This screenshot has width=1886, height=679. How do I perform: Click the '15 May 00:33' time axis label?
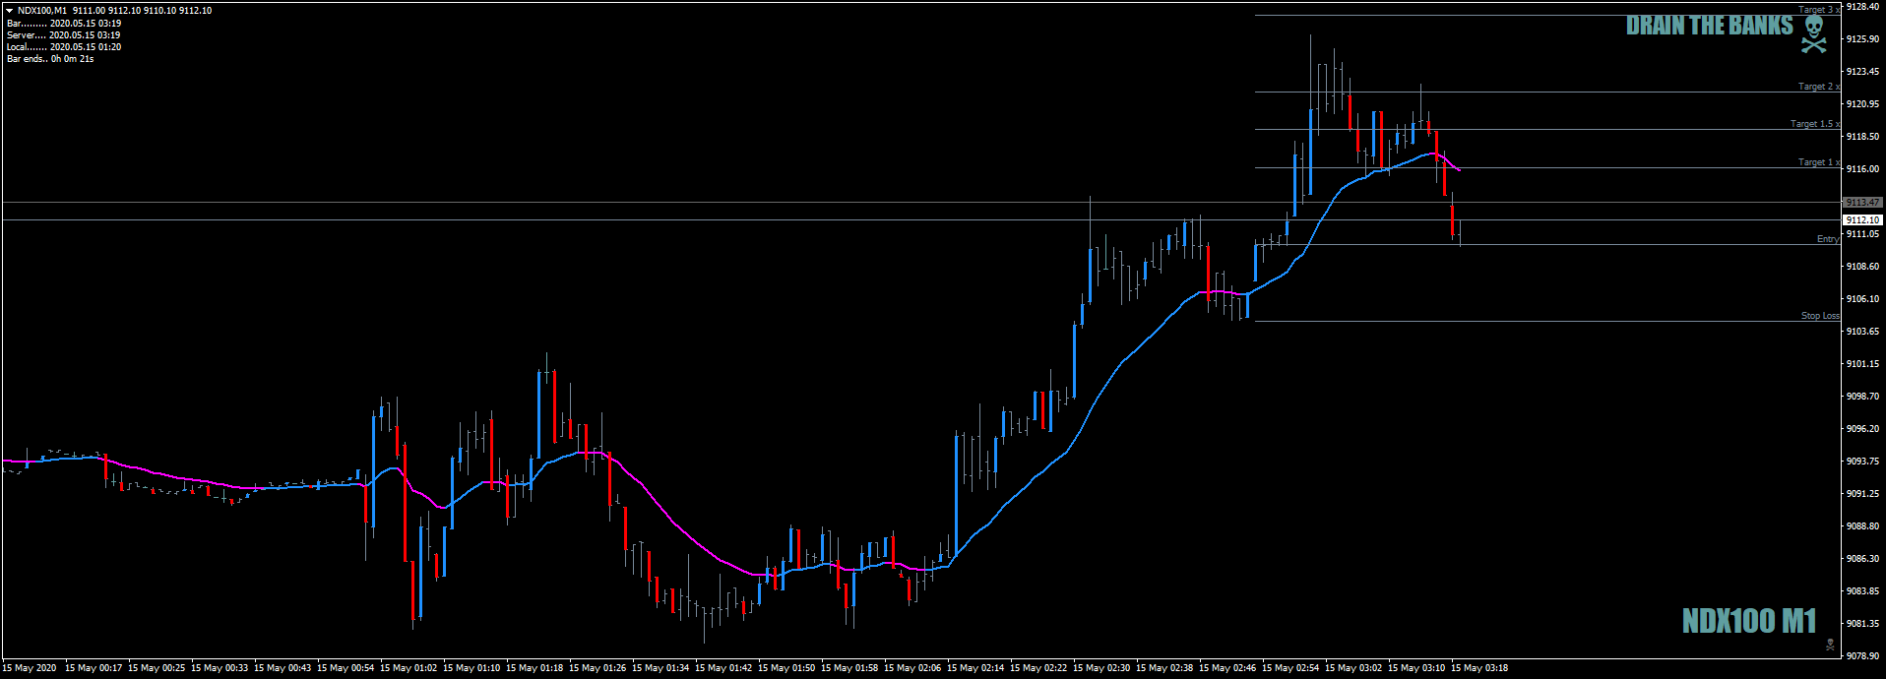220,668
